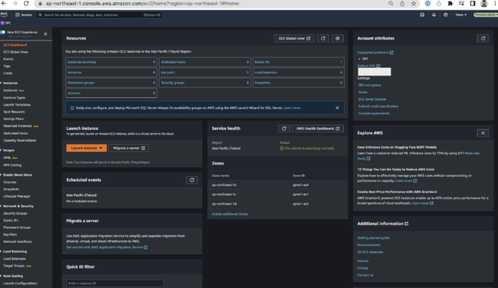The image size is (498, 288).
Task: Open the AWS Health Dashboard button
Action: pos(317,128)
